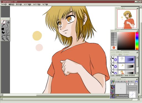Open the ヘルプ(H) Help menu
This screenshot has height=103, width=142.
[45, 4]
